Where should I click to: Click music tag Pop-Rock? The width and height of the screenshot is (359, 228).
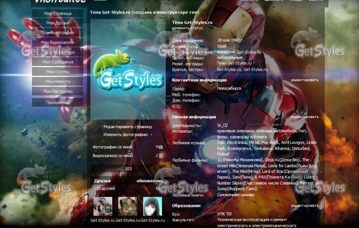pos(270,142)
